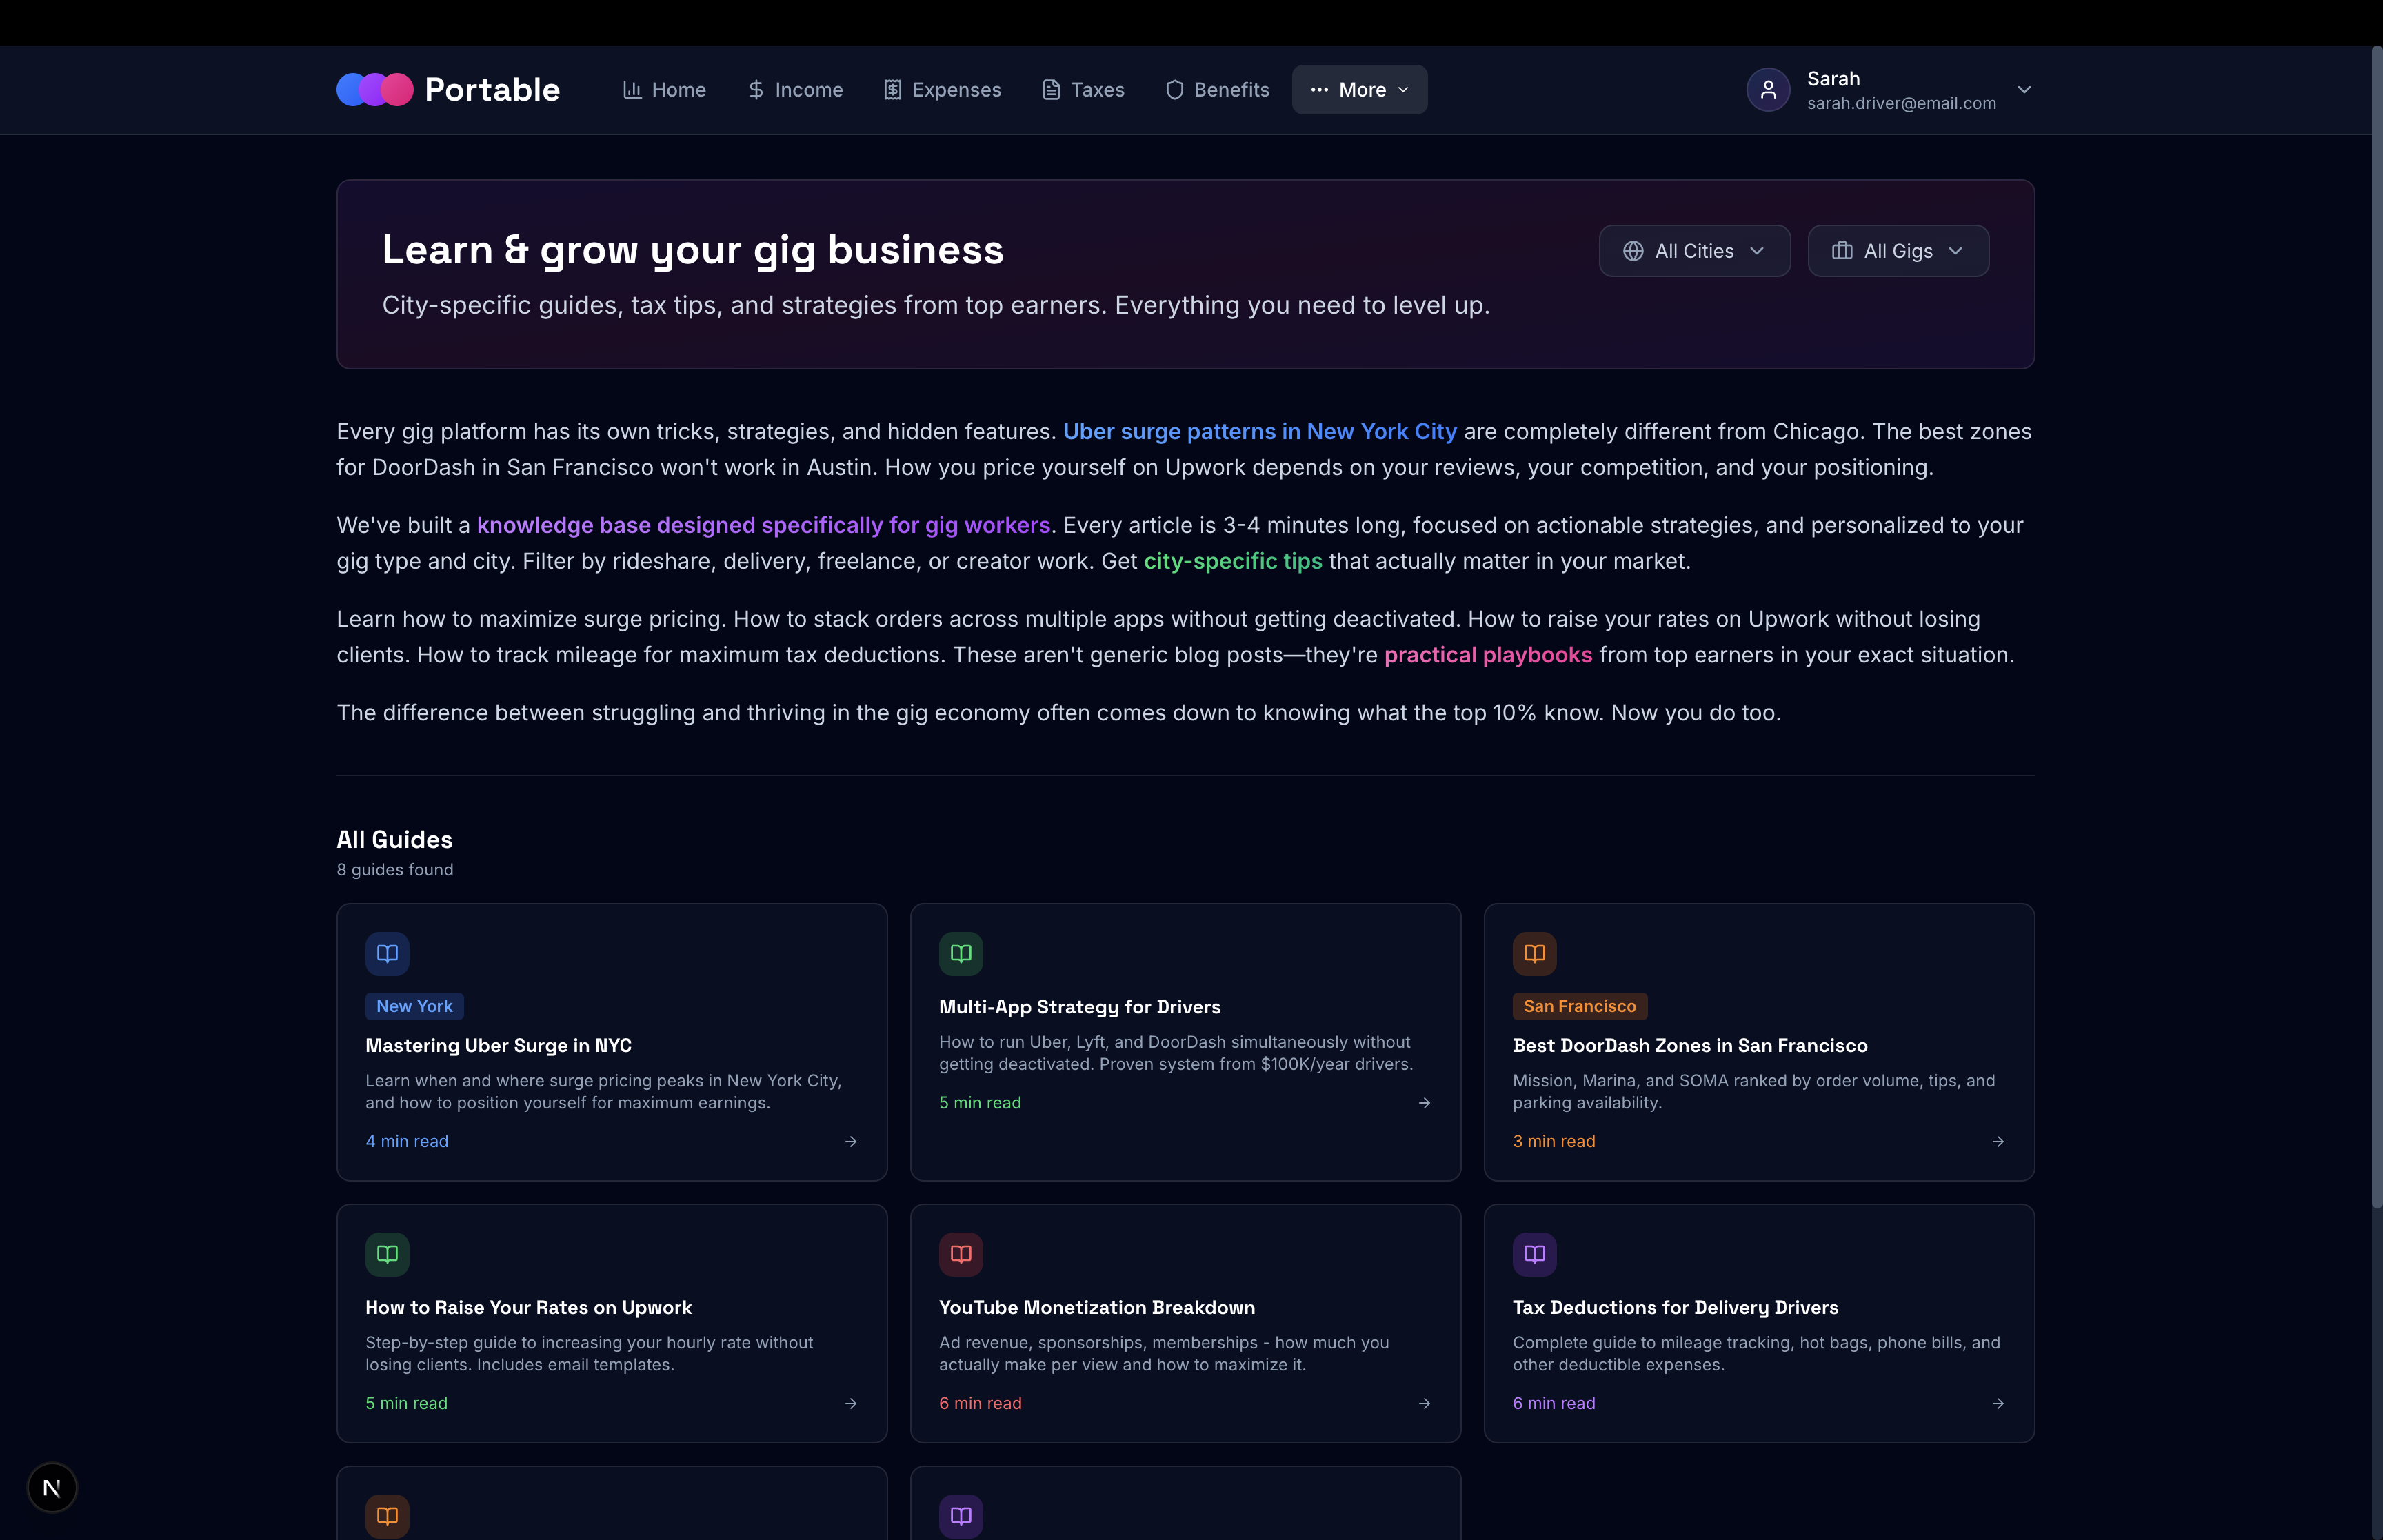Navigate to Benefits in the top bar
Image resolution: width=2383 pixels, height=1540 pixels.
pyautogui.click(x=1217, y=90)
